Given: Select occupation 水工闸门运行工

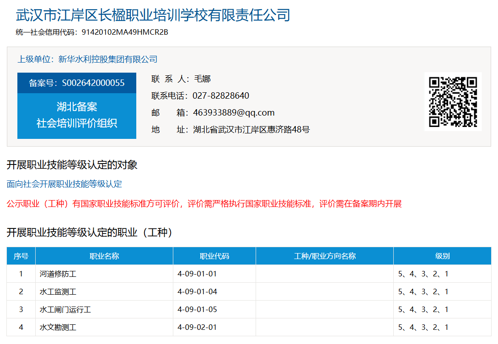Looking at the screenshot, I should pos(65,309).
